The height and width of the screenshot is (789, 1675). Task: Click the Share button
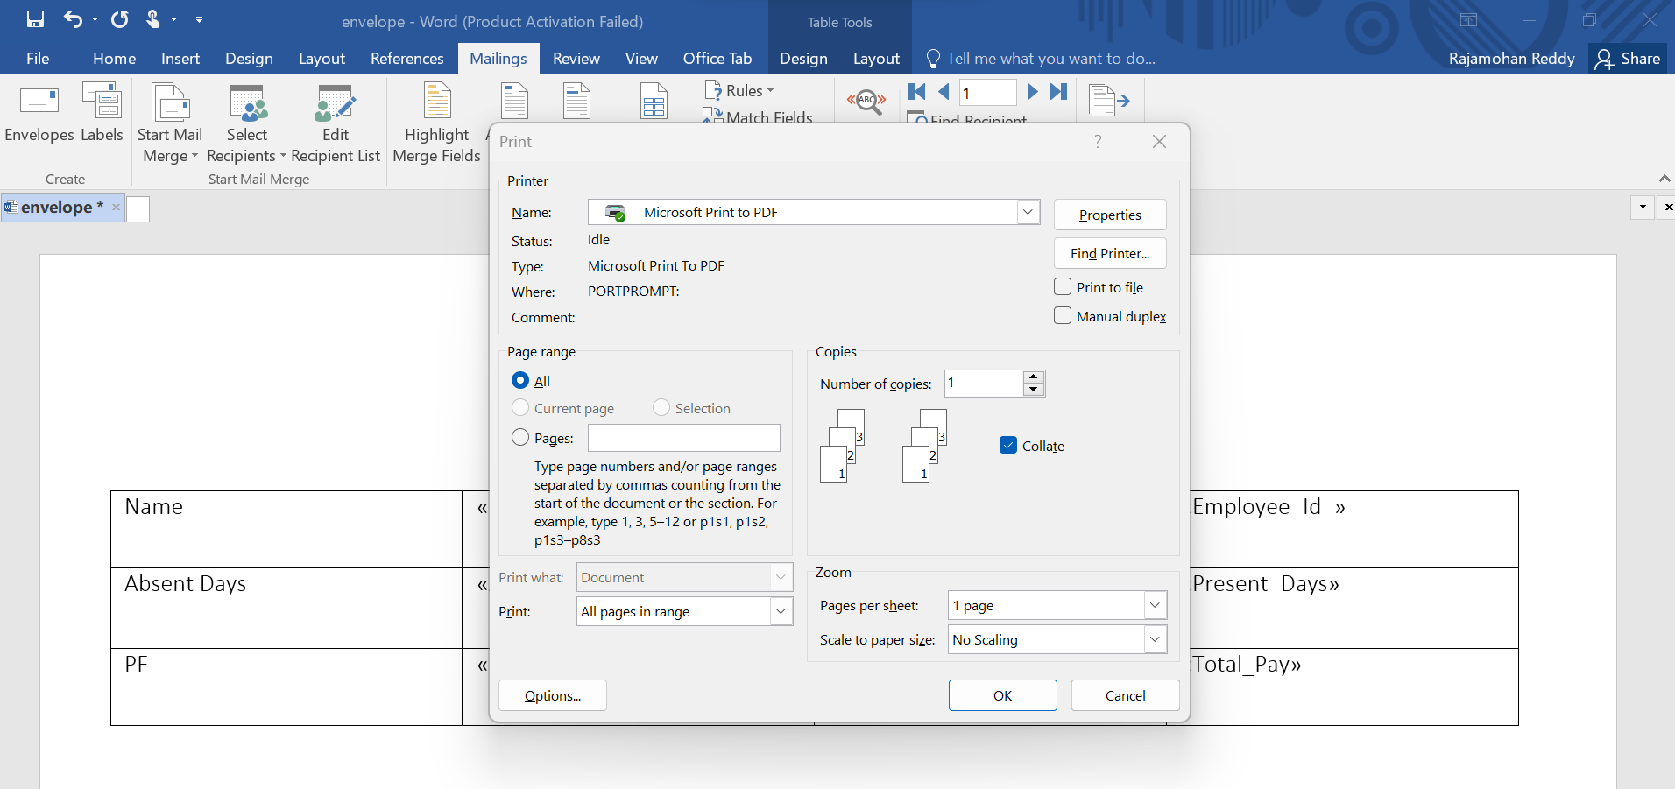tap(1629, 59)
